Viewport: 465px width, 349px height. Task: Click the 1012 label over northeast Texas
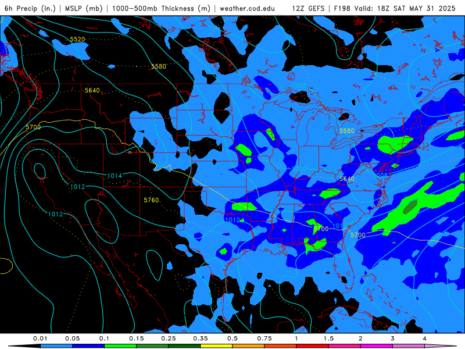tap(233, 220)
